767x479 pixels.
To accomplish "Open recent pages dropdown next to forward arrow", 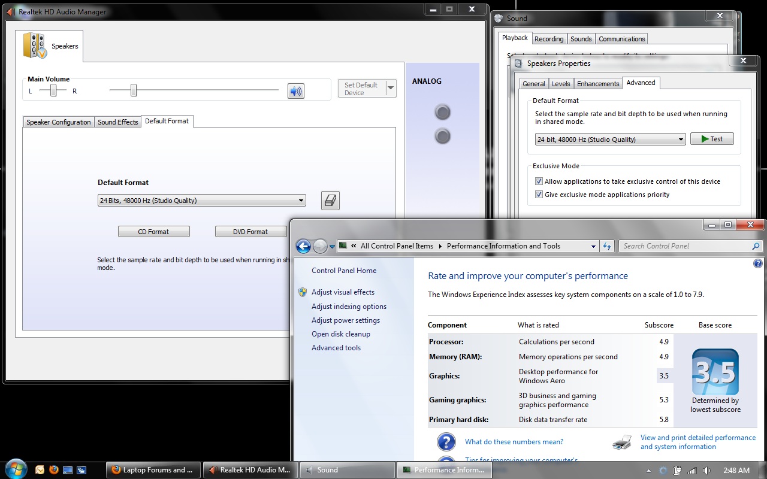I will pos(332,247).
